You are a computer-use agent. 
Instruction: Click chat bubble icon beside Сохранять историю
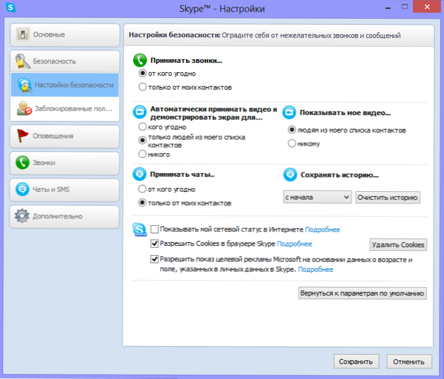(290, 175)
